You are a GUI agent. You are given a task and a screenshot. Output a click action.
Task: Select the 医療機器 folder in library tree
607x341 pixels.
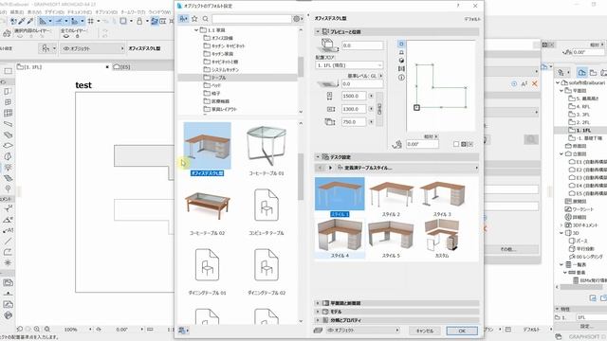click(x=217, y=101)
